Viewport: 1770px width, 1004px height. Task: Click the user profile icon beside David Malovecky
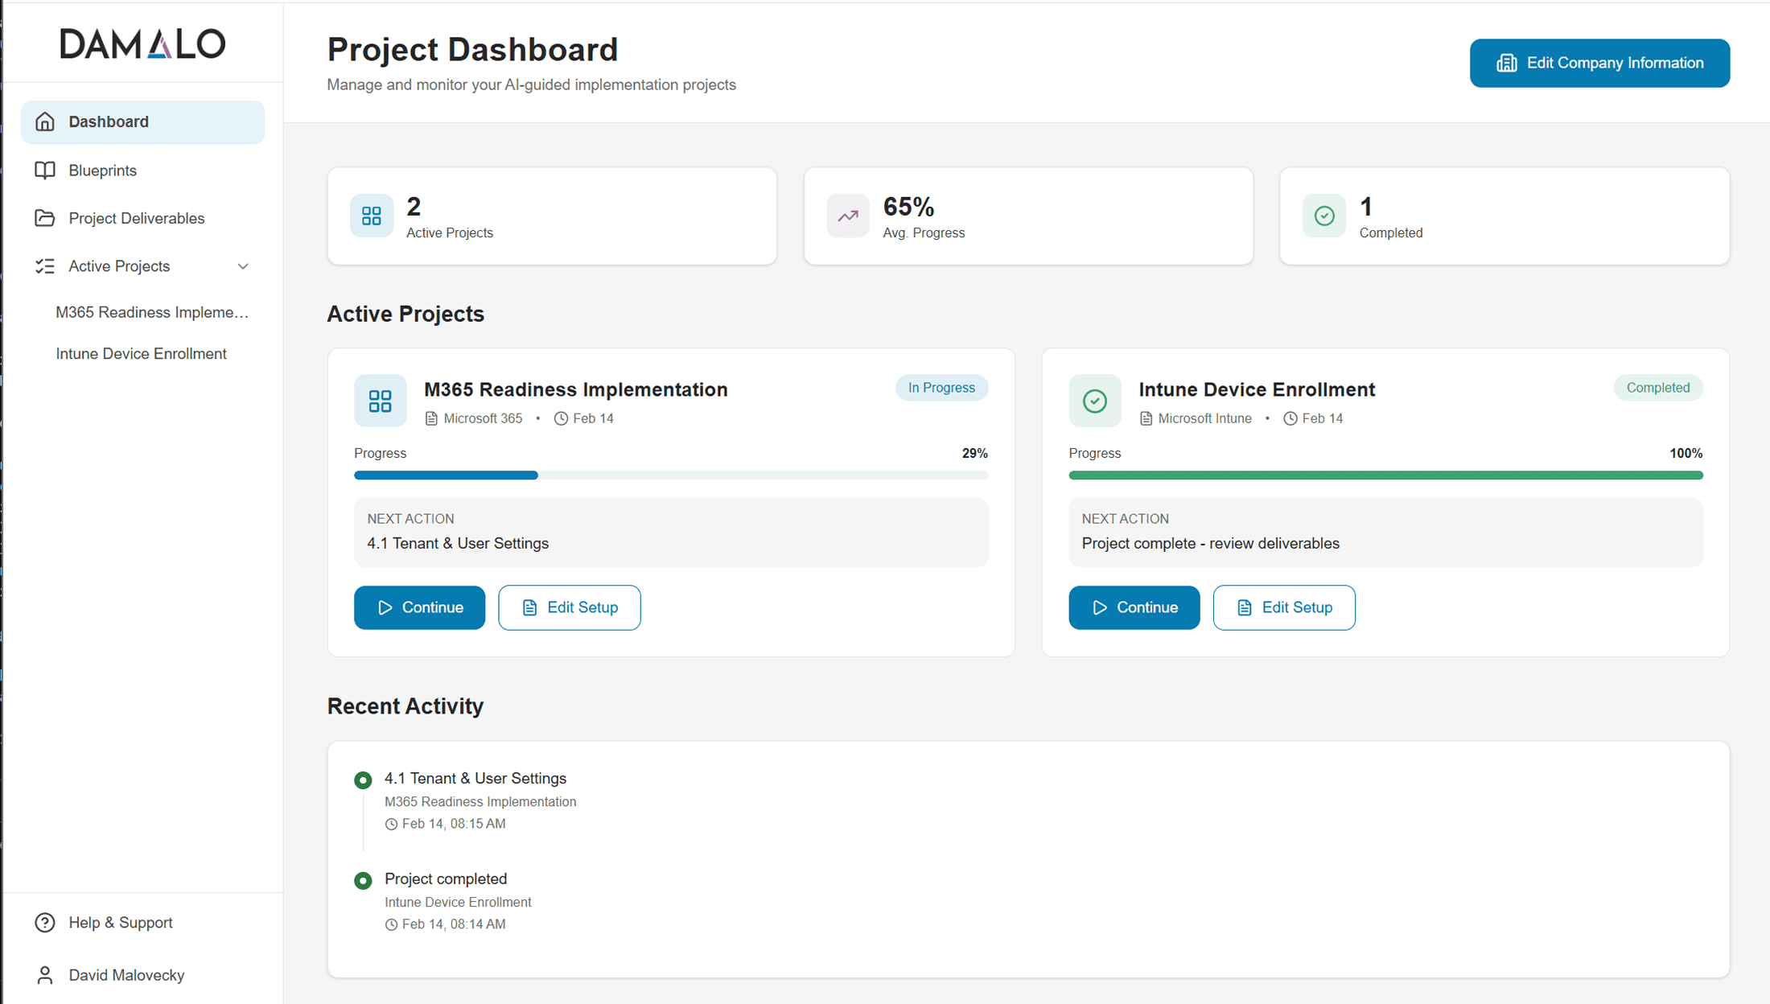click(45, 975)
